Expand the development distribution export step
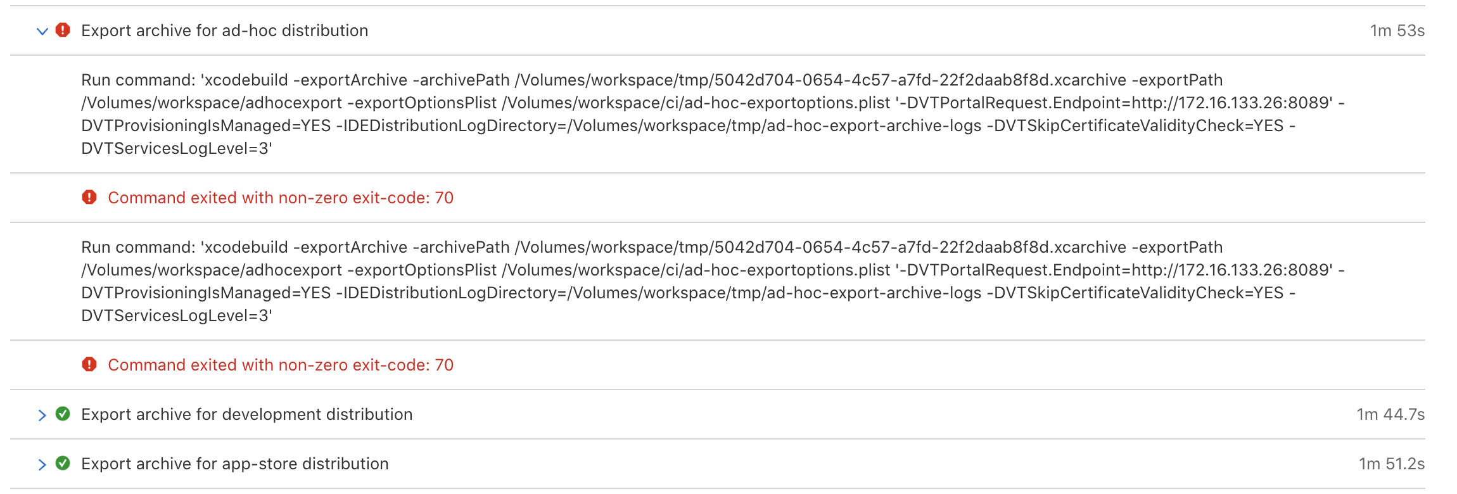Viewport: 1457px width, 494px height. point(42,415)
